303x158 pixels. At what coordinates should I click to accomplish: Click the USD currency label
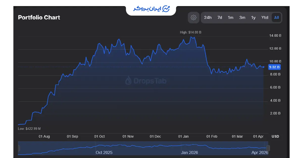click(275, 136)
